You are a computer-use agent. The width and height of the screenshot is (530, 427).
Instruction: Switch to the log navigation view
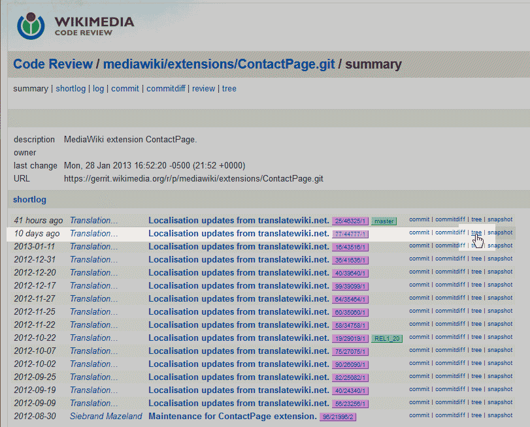coord(99,89)
